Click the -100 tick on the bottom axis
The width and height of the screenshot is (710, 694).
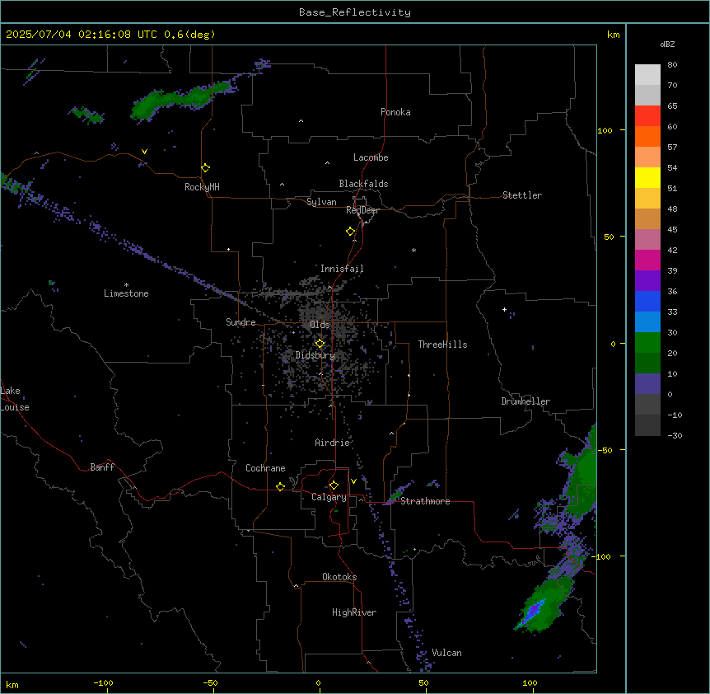click(104, 683)
